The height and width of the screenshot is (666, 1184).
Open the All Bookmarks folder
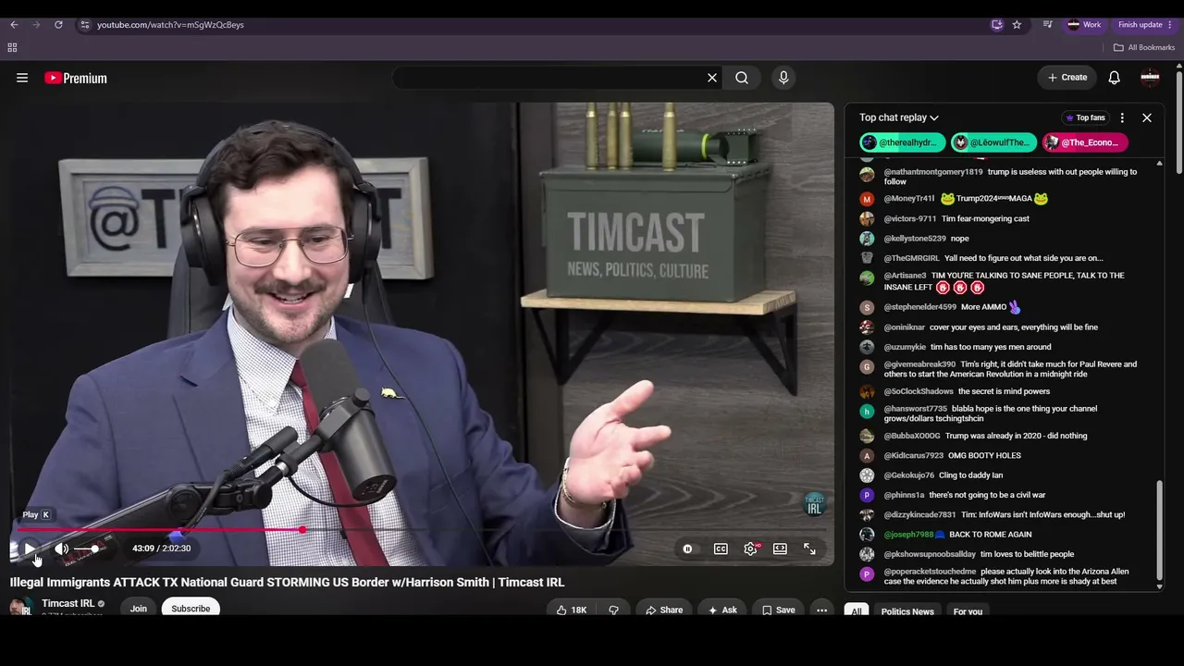tap(1144, 47)
